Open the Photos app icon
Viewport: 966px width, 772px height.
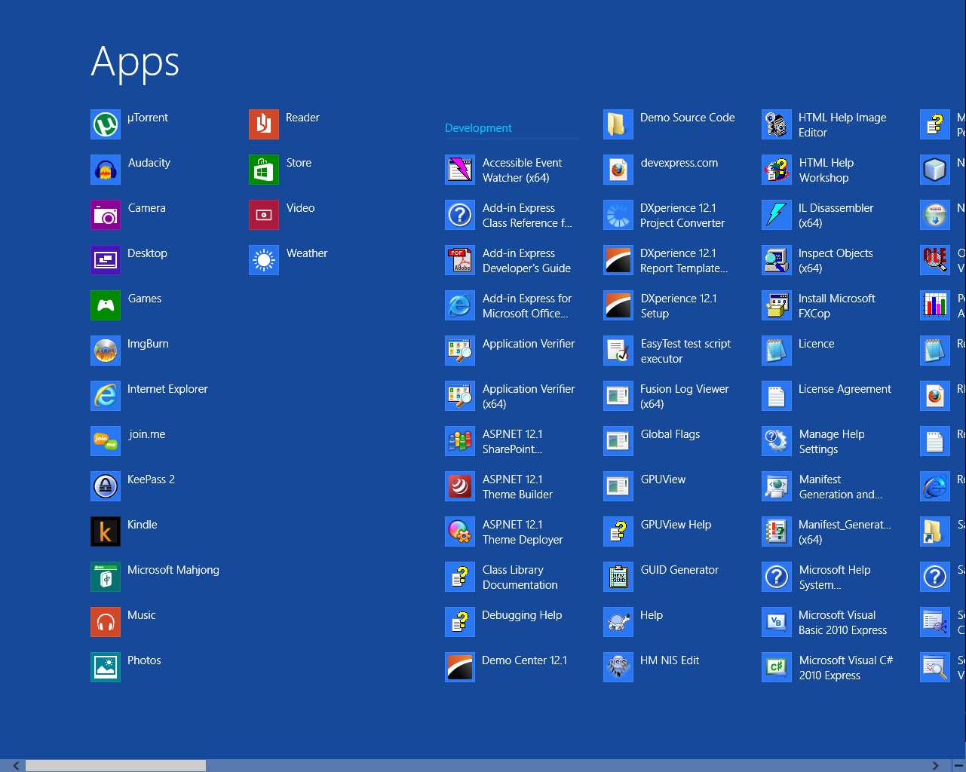[x=106, y=667]
